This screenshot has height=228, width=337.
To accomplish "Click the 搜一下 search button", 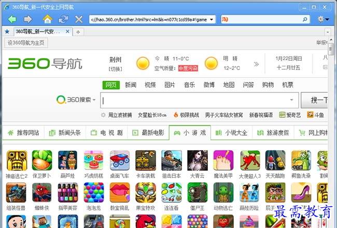I will tap(314, 100).
